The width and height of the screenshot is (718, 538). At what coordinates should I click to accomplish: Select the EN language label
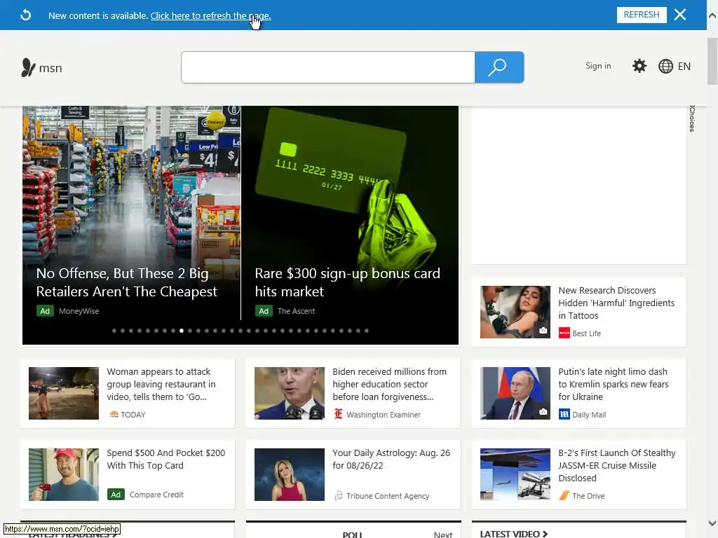point(684,67)
